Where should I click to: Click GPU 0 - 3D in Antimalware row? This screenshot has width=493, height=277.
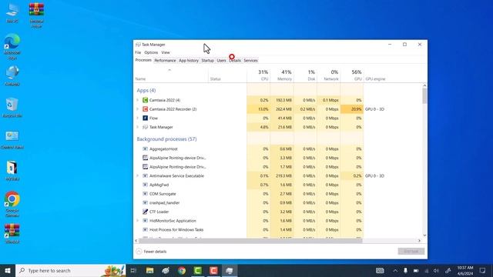(374, 176)
